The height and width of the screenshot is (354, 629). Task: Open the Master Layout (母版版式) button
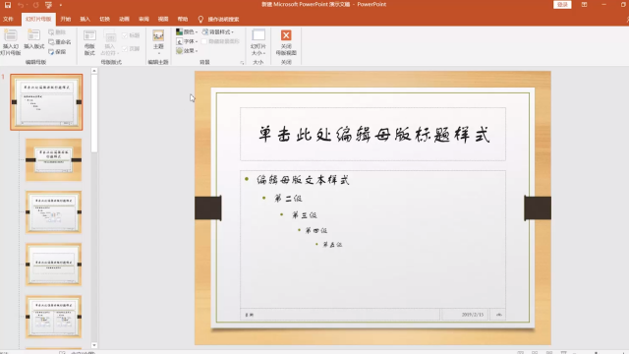pos(89,42)
